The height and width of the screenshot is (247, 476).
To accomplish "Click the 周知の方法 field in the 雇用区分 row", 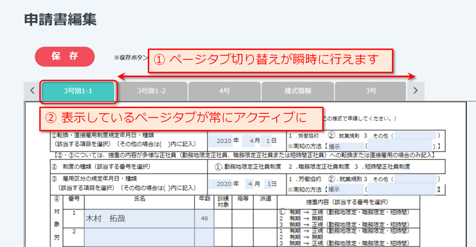I will click(345, 189).
